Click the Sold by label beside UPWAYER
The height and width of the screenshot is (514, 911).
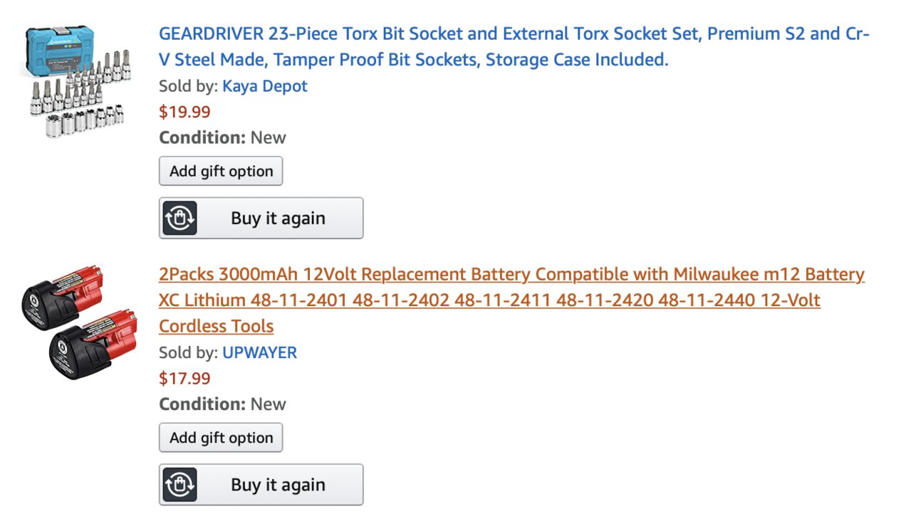(188, 352)
